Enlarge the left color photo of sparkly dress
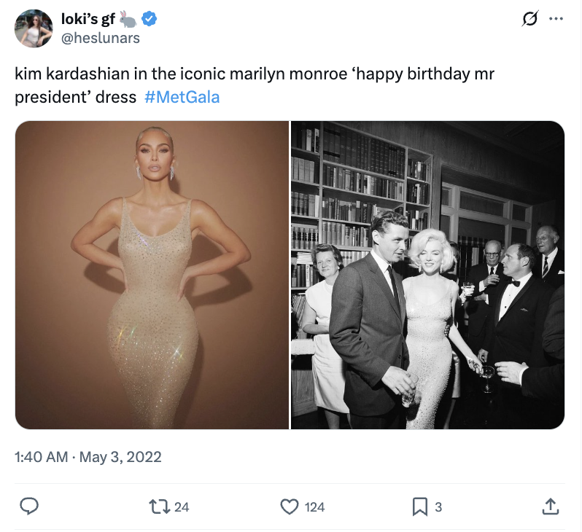582x532 pixels. 152,275
